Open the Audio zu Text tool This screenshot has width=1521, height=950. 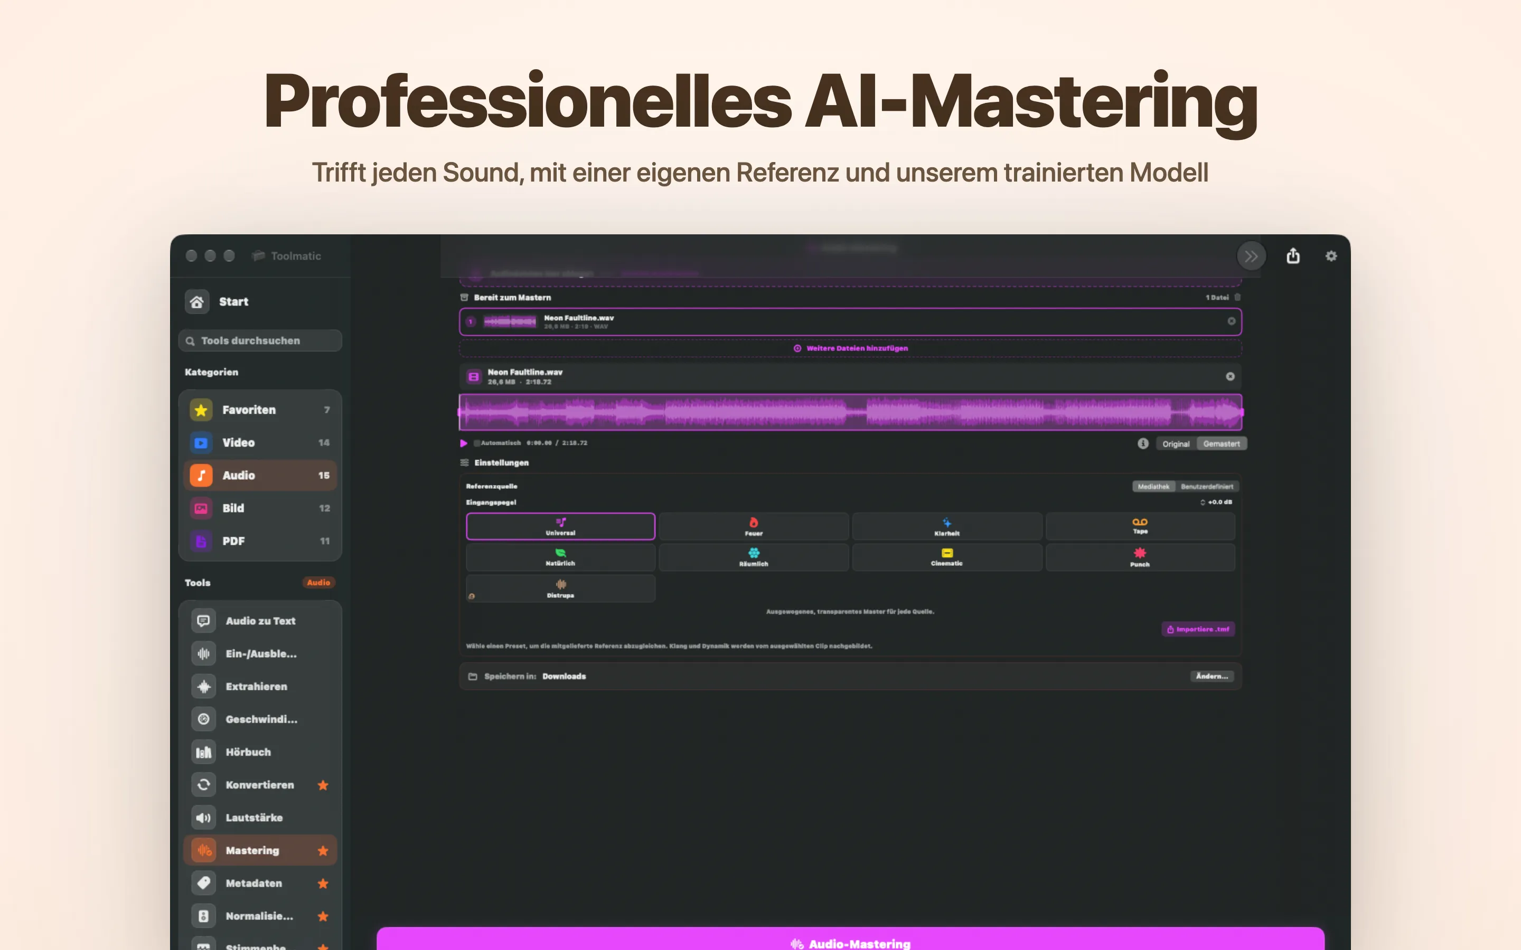(260, 621)
